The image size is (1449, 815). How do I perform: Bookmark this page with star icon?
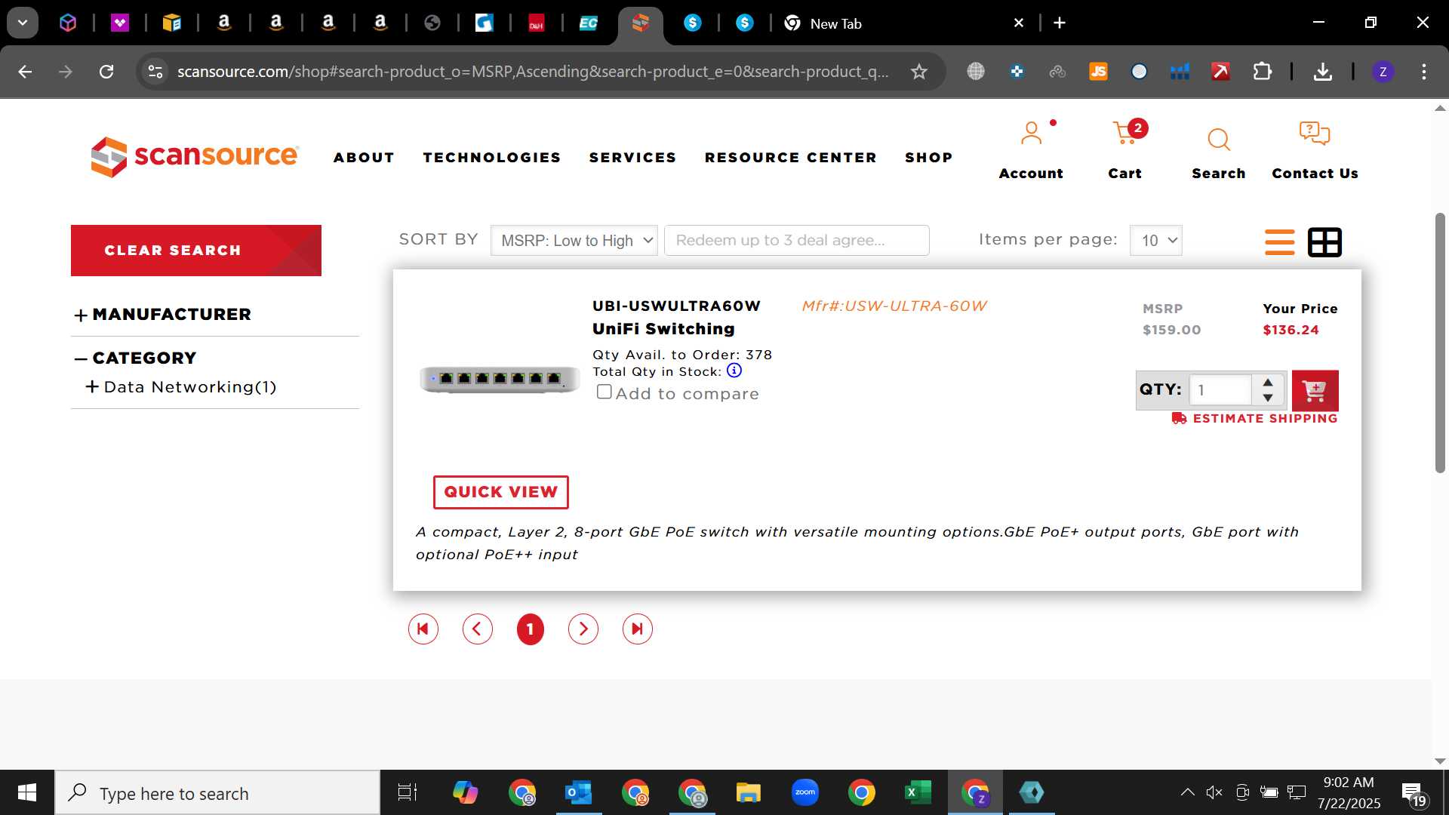tap(918, 72)
